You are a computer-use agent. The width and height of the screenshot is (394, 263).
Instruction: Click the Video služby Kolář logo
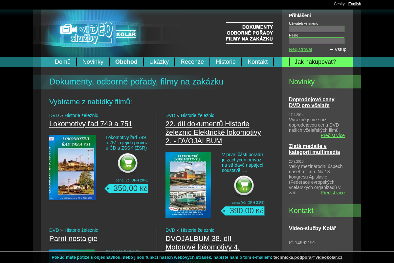[x=98, y=33]
